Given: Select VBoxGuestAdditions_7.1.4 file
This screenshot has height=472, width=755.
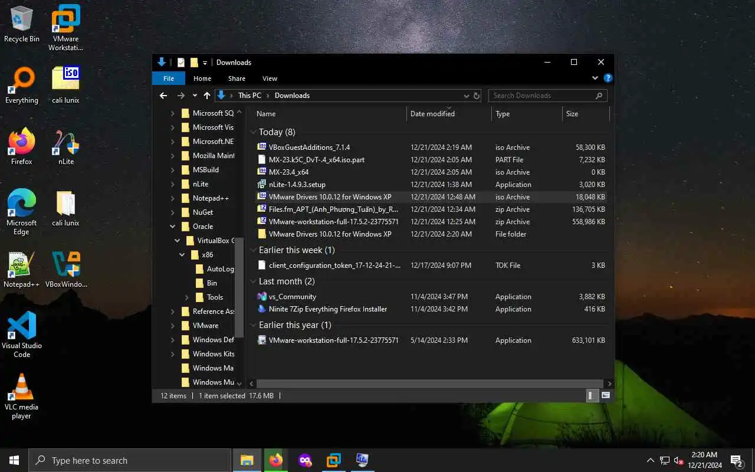Looking at the screenshot, I should tap(431, 147).
